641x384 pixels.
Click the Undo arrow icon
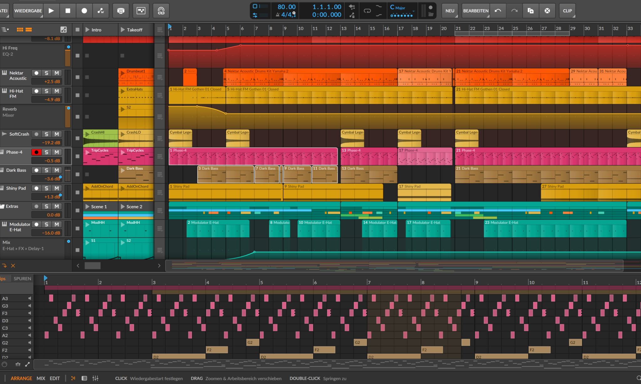click(x=498, y=11)
